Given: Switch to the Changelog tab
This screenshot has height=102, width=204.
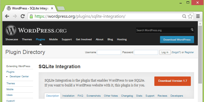Looking at the screenshot, I should coord(127,96).
